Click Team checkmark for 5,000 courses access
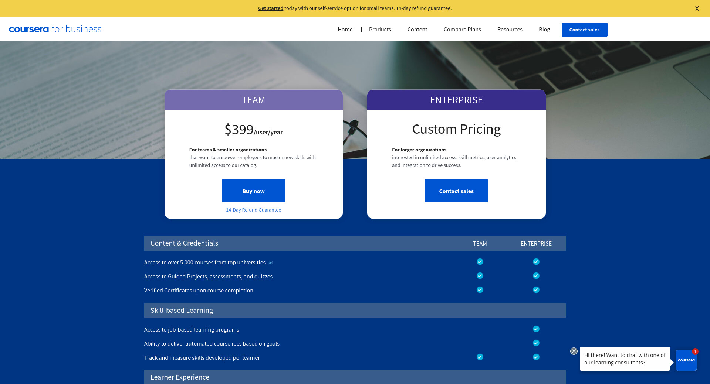This screenshot has height=384, width=710. pyautogui.click(x=480, y=262)
